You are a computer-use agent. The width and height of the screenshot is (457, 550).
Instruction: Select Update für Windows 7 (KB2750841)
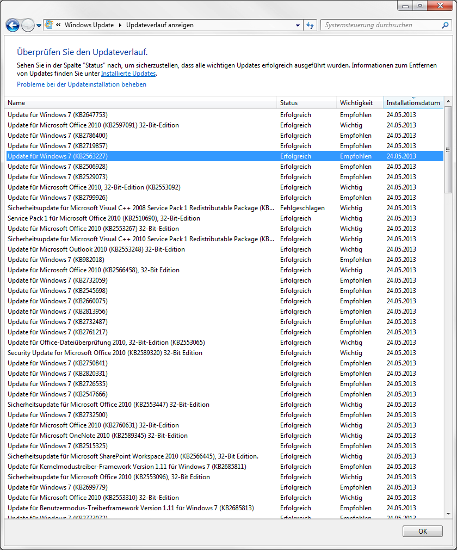point(225,363)
